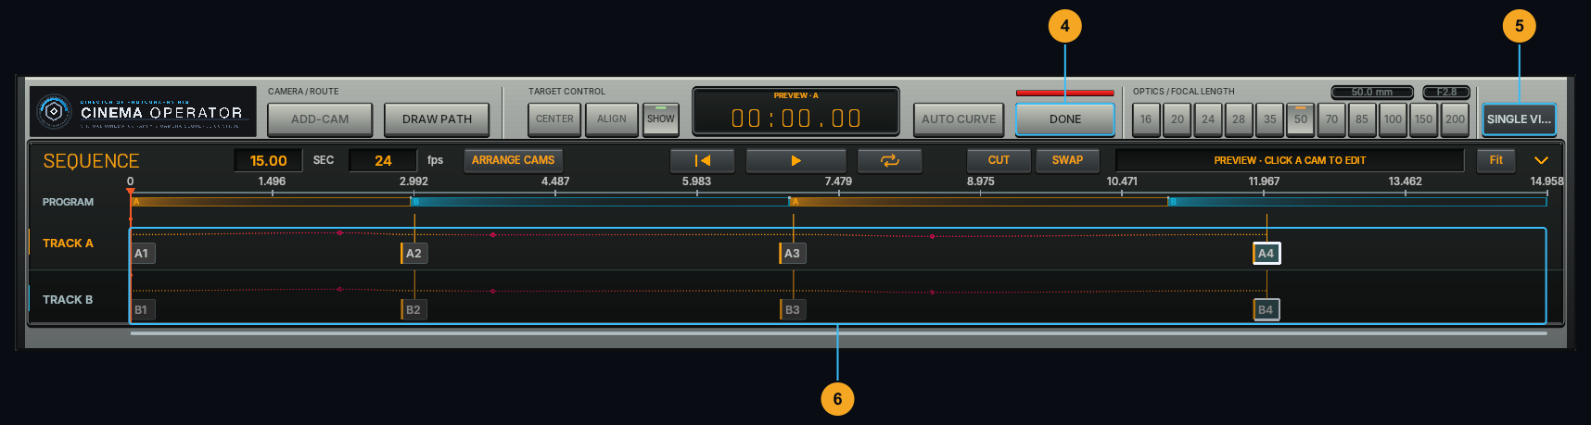Click first orange A segment in Program

[x=271, y=201]
